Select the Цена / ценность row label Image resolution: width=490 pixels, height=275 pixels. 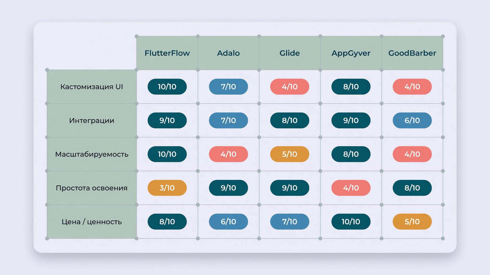[92, 222]
